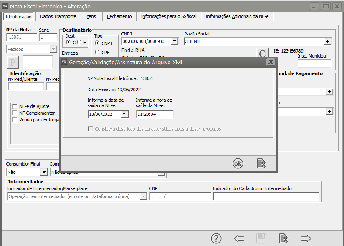Enable the NF Complementar checkbox
Viewport: 344px width, 246px height.
[15, 113]
